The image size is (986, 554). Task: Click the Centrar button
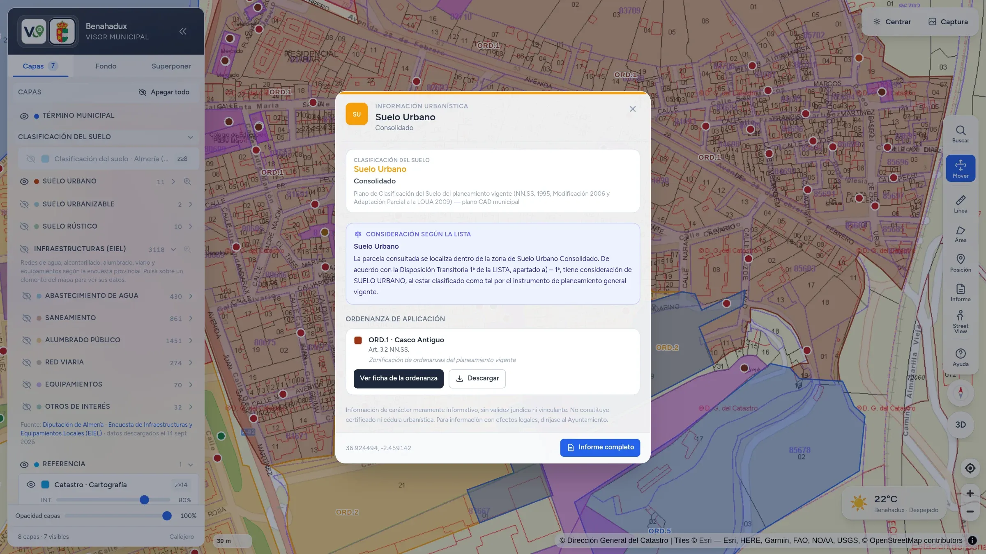coord(892,22)
